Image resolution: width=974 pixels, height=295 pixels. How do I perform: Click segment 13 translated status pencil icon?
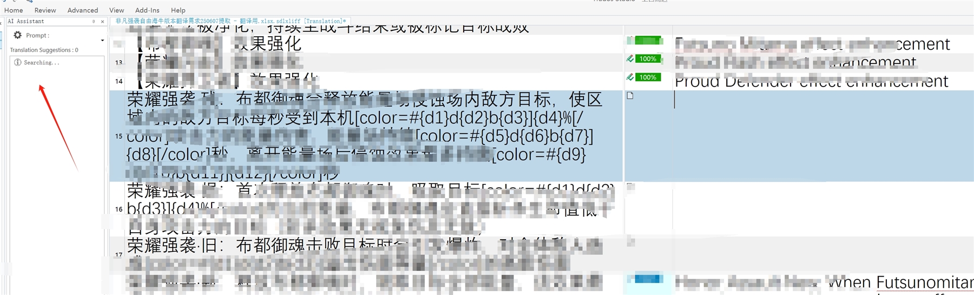click(x=630, y=58)
